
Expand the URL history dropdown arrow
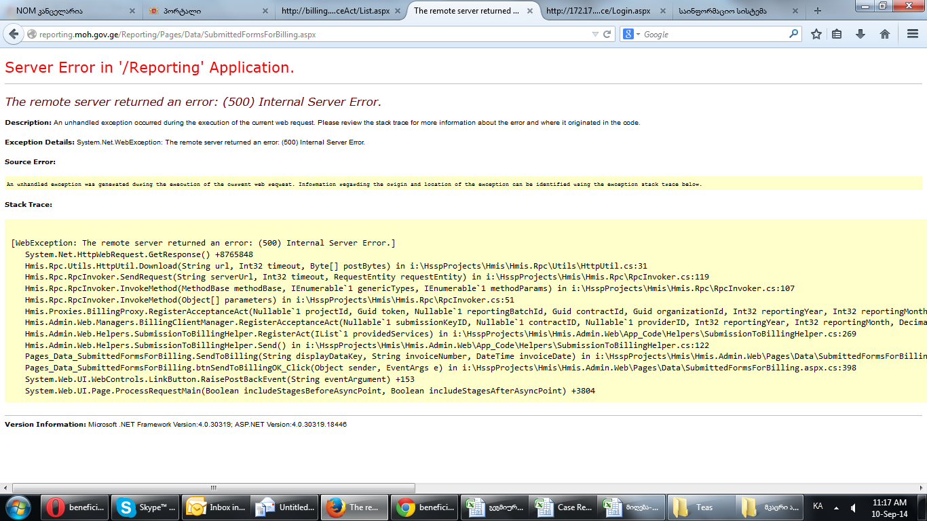pos(595,34)
